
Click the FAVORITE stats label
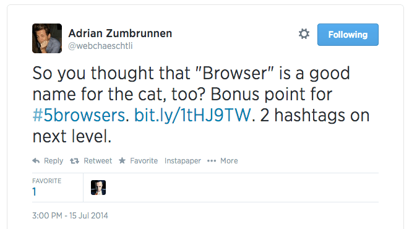point(47,181)
